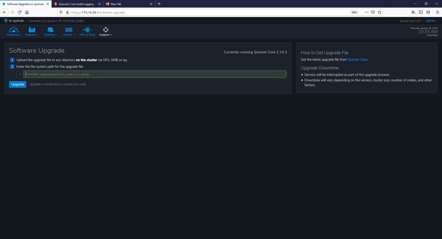Open the Support menu
442x239 pixels.
(x=105, y=32)
